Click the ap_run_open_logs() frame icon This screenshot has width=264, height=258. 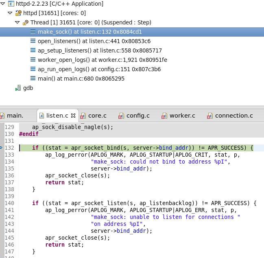(33, 69)
